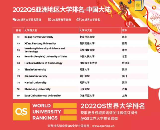Select the 排名 column header
This screenshot has width=160, height=130.
coord(18,30)
